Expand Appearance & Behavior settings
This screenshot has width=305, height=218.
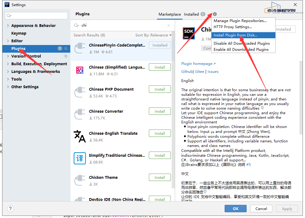[x=8, y=25]
